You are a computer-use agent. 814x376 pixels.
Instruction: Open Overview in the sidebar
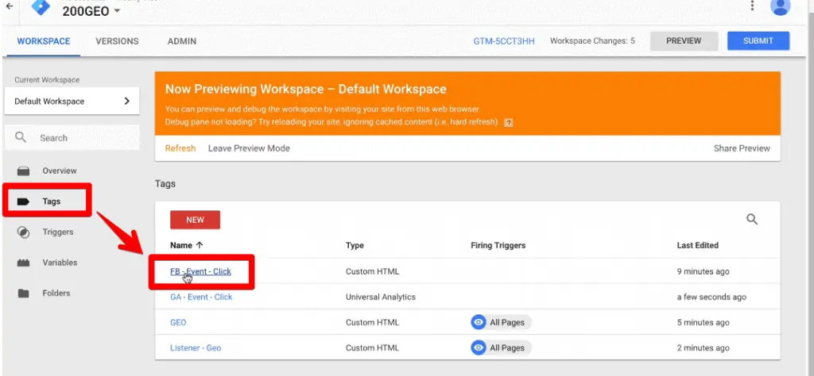click(x=59, y=171)
